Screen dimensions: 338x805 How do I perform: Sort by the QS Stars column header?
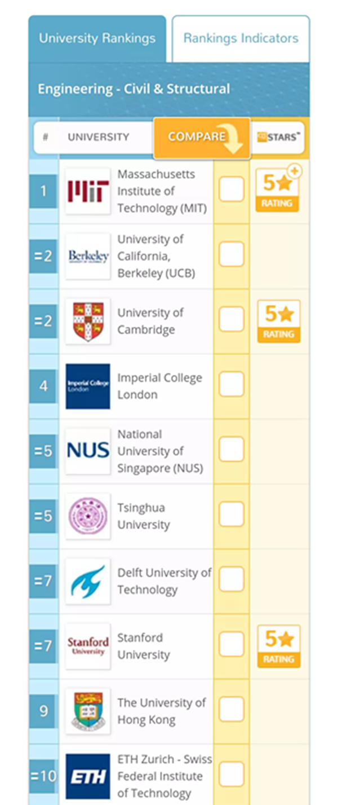point(278,137)
